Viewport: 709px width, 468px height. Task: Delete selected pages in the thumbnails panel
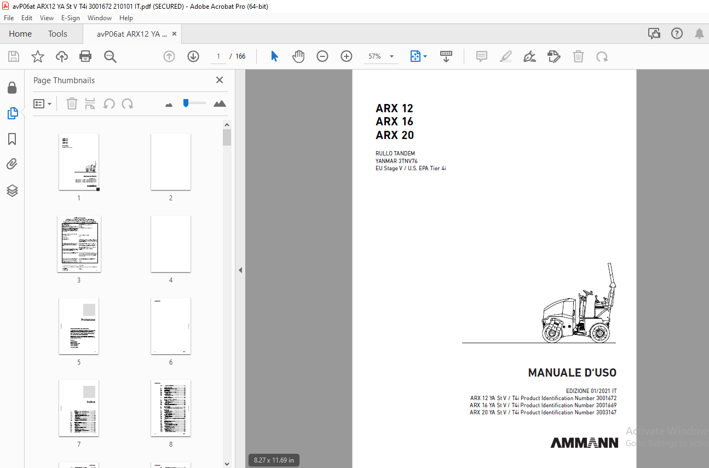[72, 103]
